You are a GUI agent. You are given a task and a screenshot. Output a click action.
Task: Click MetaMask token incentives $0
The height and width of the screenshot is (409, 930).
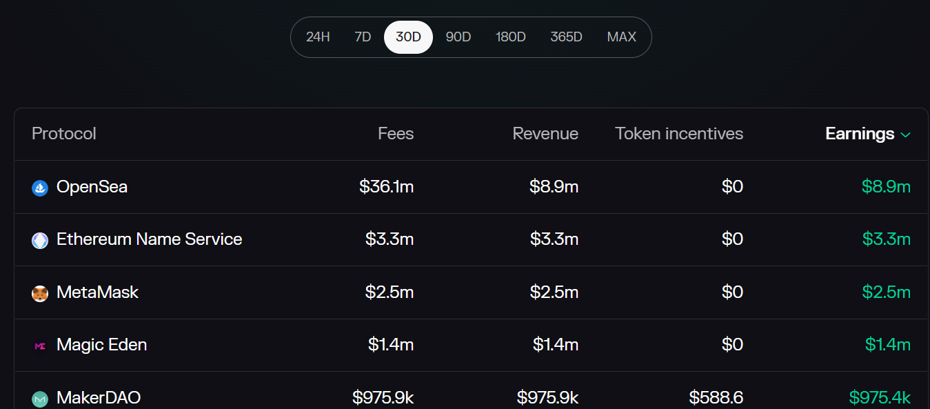[x=732, y=292]
